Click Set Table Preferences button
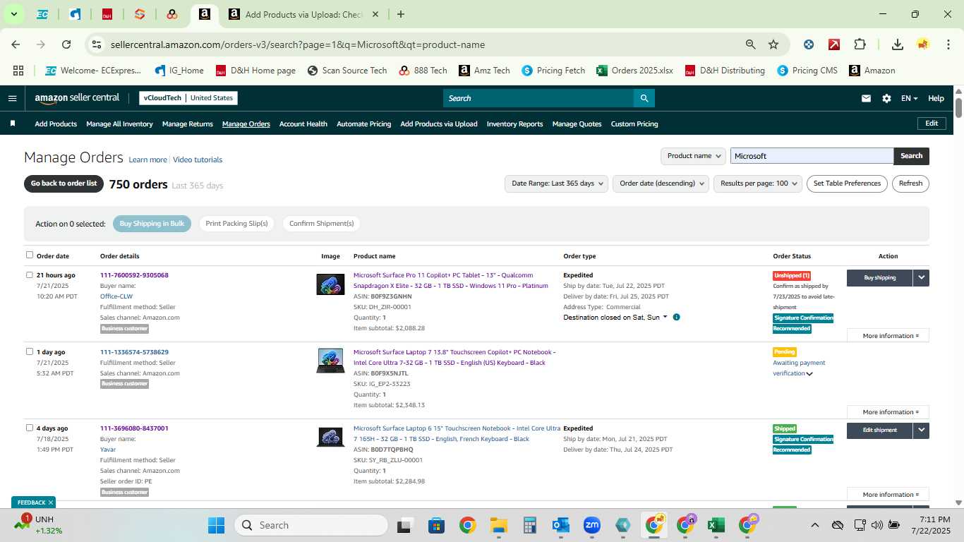Viewport: 964px width, 542px height. click(847, 183)
